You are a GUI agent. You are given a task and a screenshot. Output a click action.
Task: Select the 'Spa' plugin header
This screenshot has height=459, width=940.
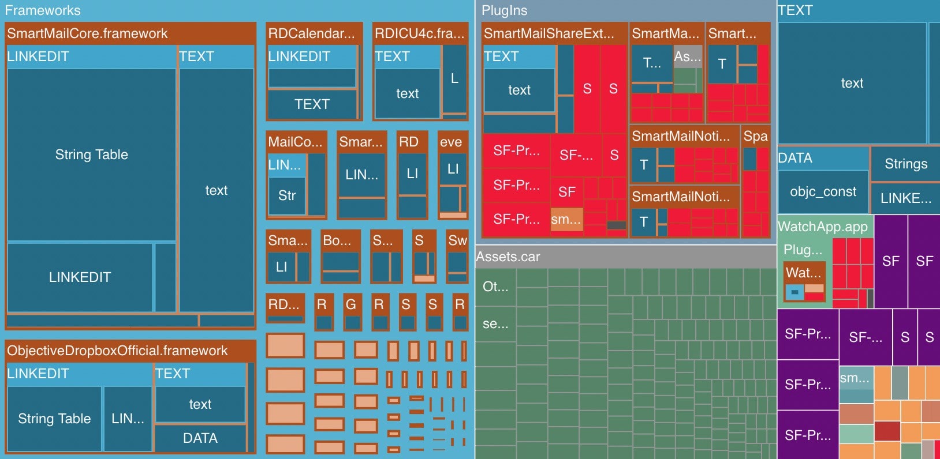tap(755, 136)
